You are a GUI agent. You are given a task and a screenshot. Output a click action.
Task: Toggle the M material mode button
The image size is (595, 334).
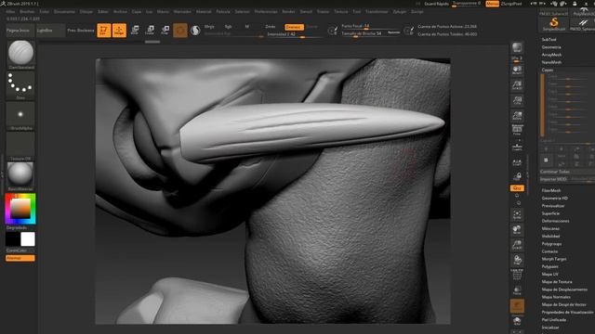(247, 27)
